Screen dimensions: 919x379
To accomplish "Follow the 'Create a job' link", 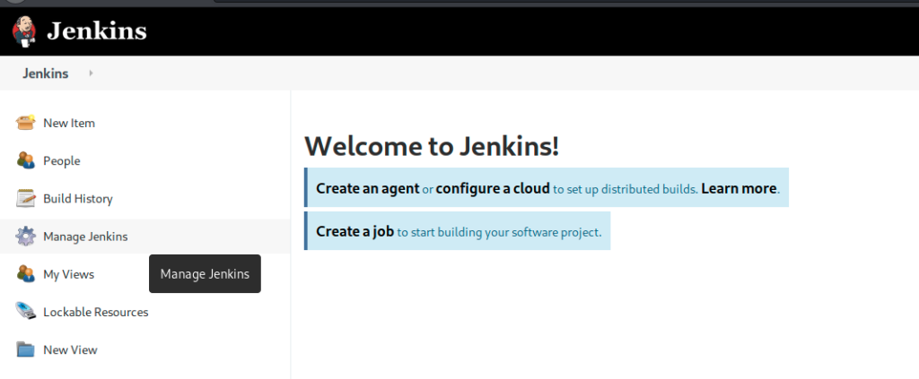I will [355, 231].
